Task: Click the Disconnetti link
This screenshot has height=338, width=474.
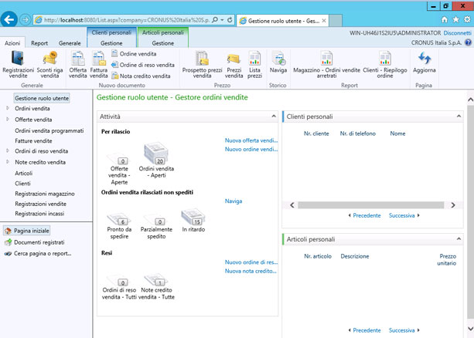Action: [457, 33]
